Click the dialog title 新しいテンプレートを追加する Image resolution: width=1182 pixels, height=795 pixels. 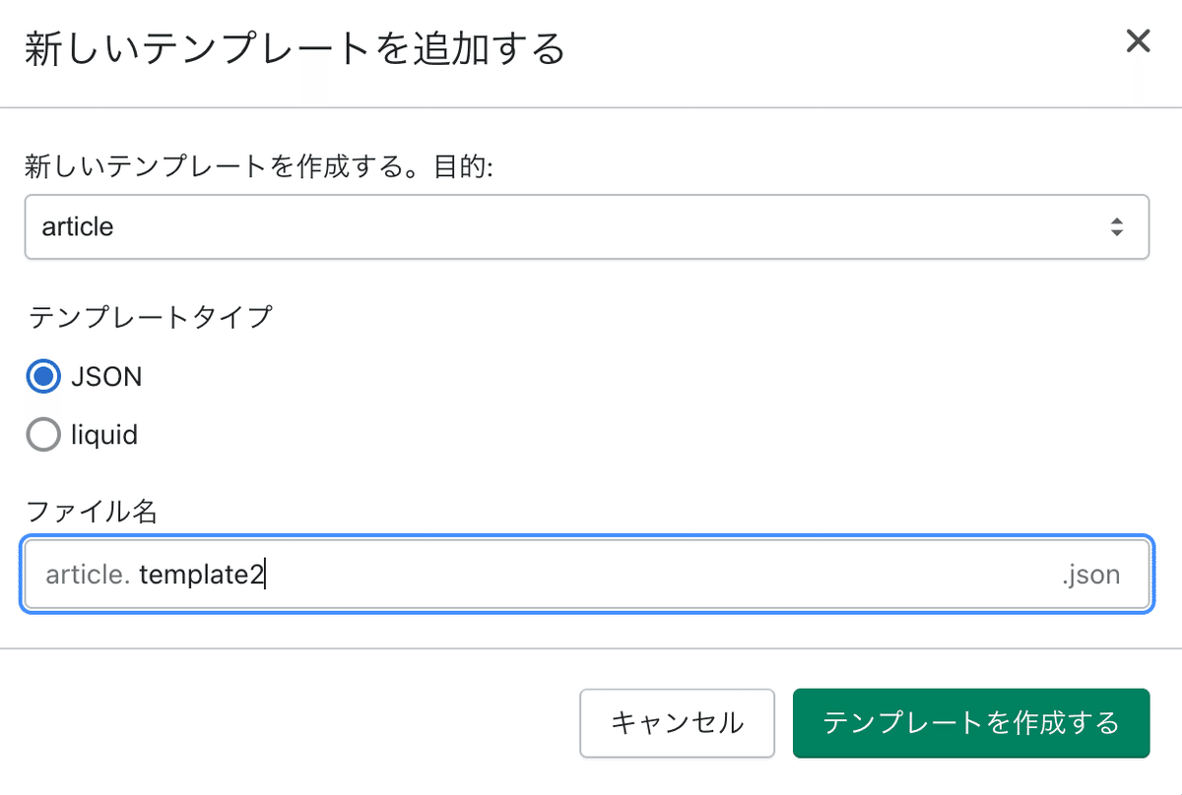[x=295, y=47]
